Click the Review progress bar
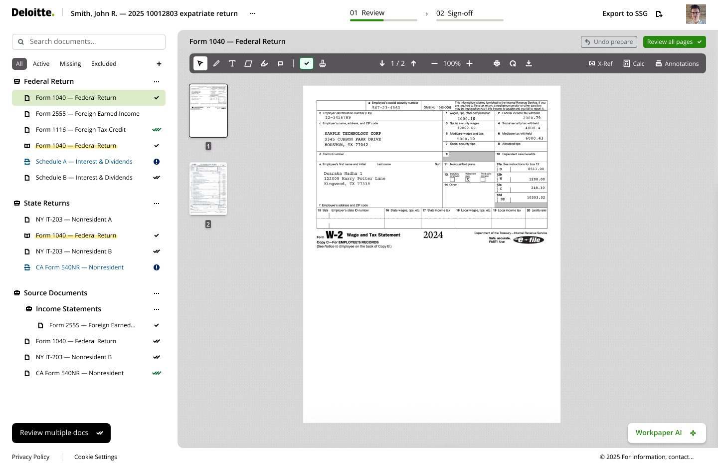This screenshot has height=465, width=718. point(383,20)
